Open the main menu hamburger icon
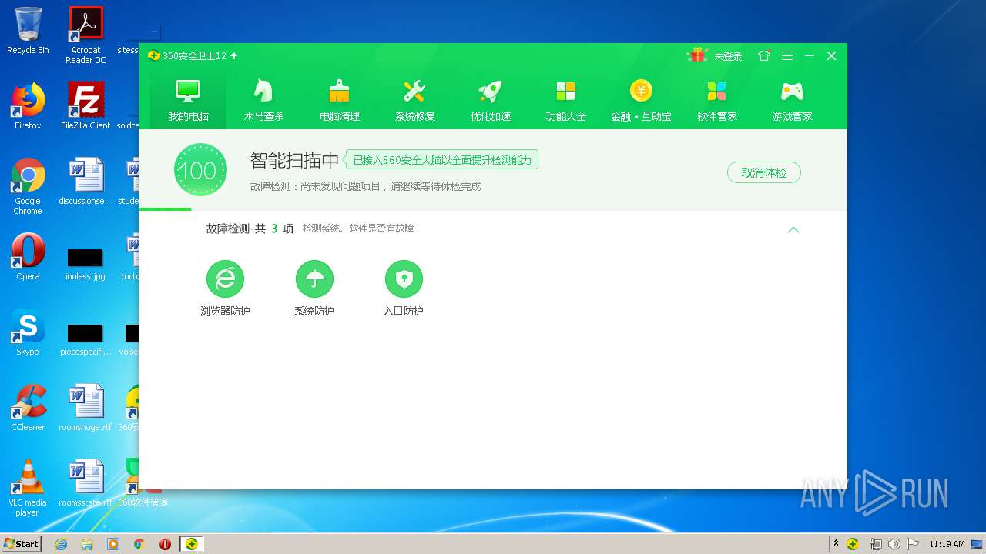Image resolution: width=986 pixels, height=554 pixels. (x=787, y=56)
